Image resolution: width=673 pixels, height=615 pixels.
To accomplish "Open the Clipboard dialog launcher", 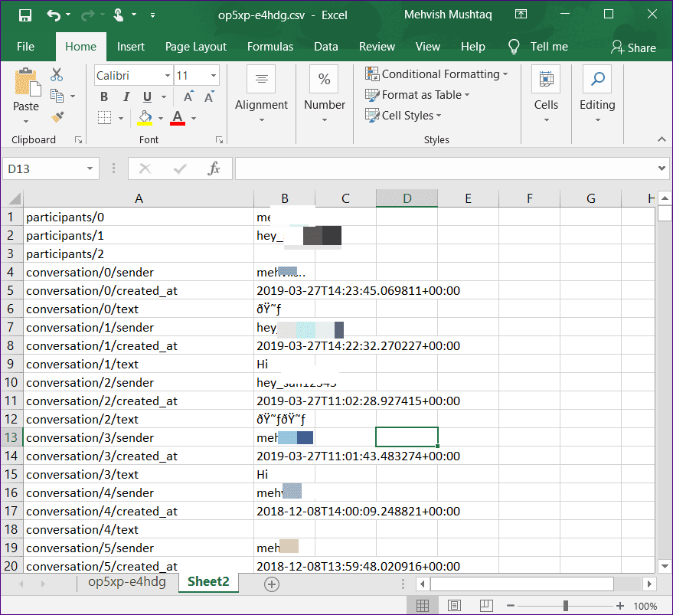I will 78,139.
